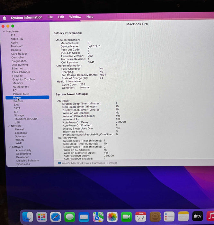Open Apple TV app in the Dock
This screenshot has height=225, width=214.
pos(198,216)
